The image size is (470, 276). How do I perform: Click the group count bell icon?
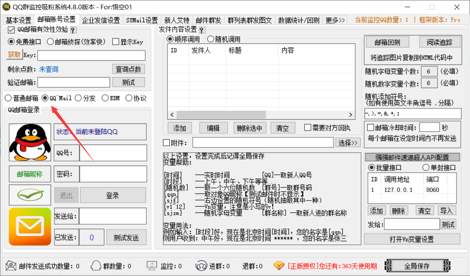[96, 265]
